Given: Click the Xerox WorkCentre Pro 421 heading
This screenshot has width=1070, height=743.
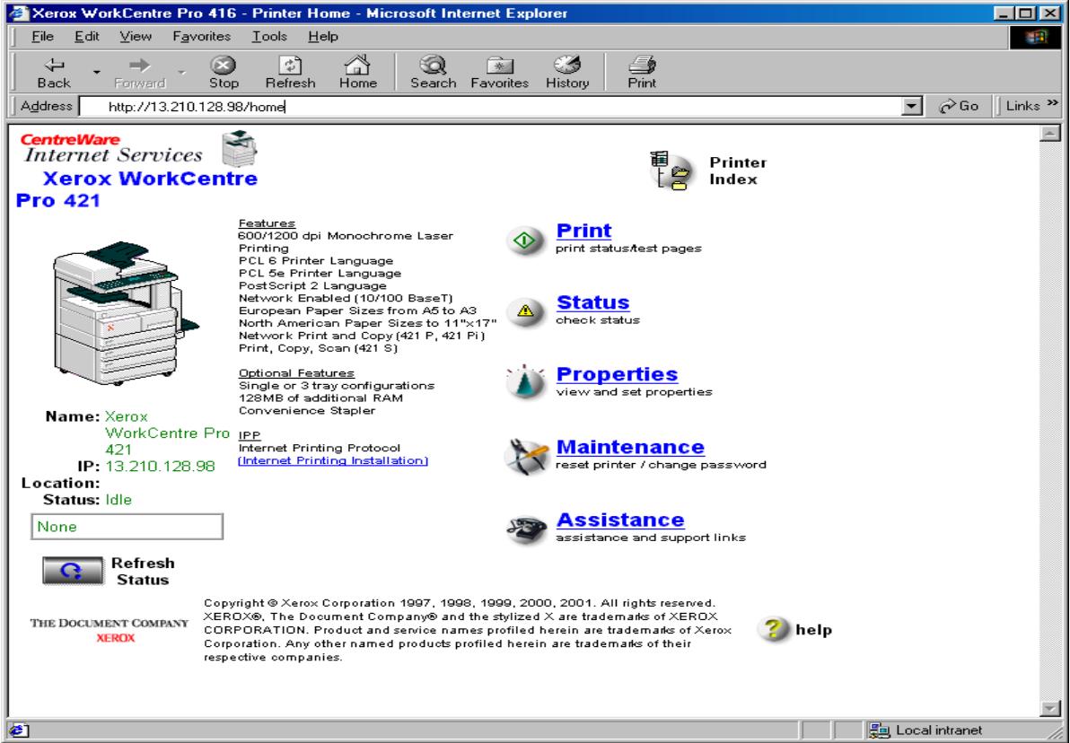Looking at the screenshot, I should coord(136,189).
